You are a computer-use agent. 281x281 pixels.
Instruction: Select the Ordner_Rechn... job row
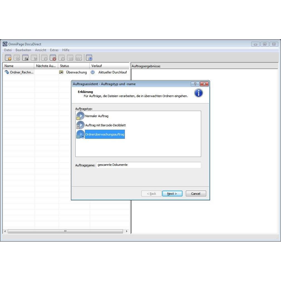[66, 72]
